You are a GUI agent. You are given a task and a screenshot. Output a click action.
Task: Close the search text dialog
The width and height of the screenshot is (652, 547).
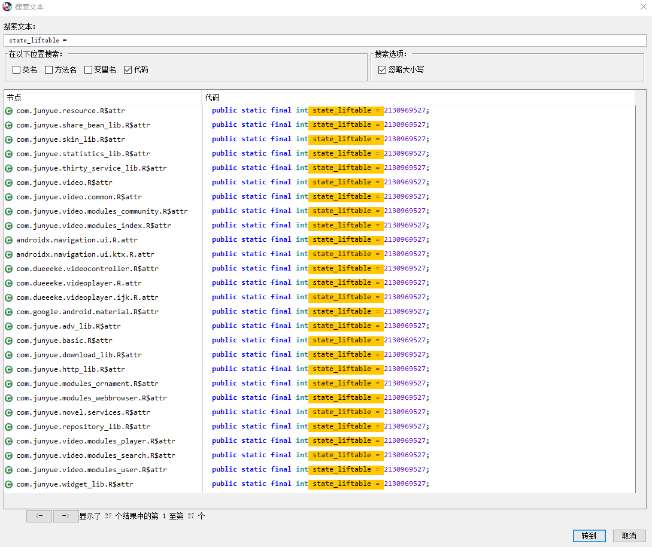click(643, 7)
